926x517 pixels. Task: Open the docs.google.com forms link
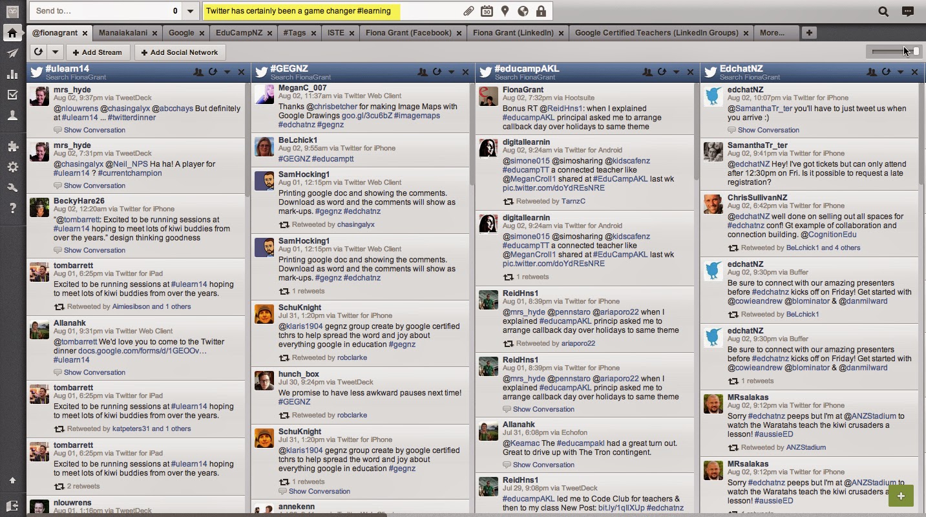click(x=142, y=351)
